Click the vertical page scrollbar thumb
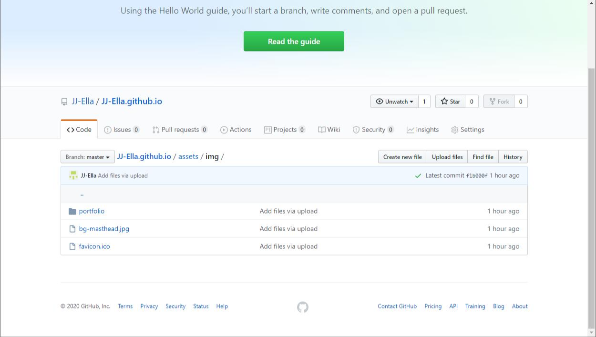Viewport: 596px width, 337px height. (592, 198)
